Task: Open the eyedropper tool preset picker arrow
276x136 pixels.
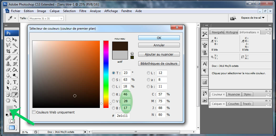Action: coord(15,18)
